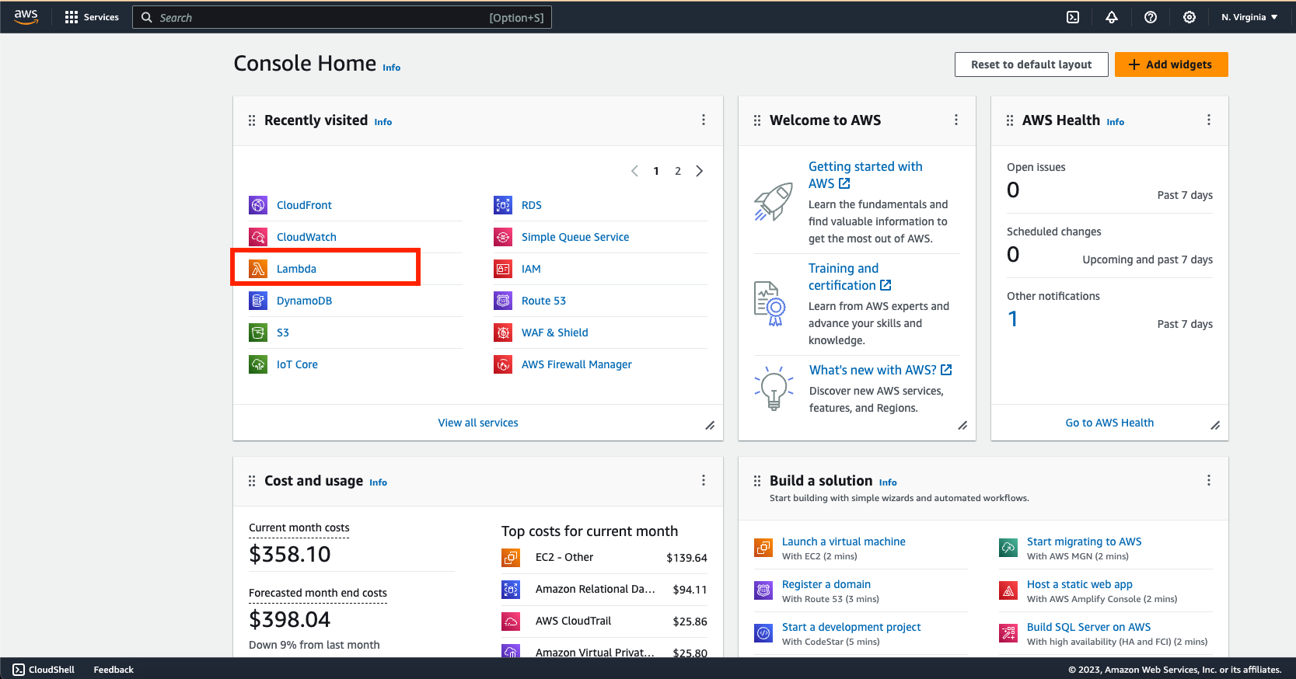The height and width of the screenshot is (679, 1296).
Task: Open Info link beside Recently visited
Action: click(383, 122)
